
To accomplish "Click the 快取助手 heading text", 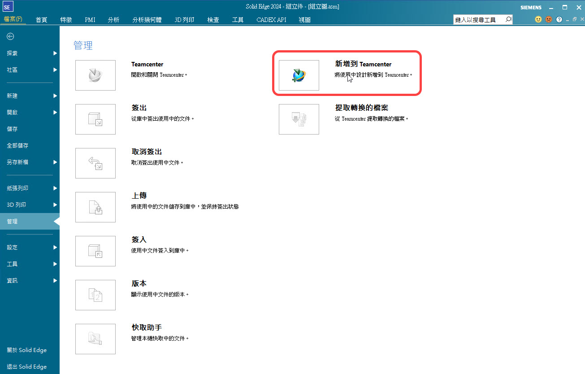I will pyautogui.click(x=147, y=328).
